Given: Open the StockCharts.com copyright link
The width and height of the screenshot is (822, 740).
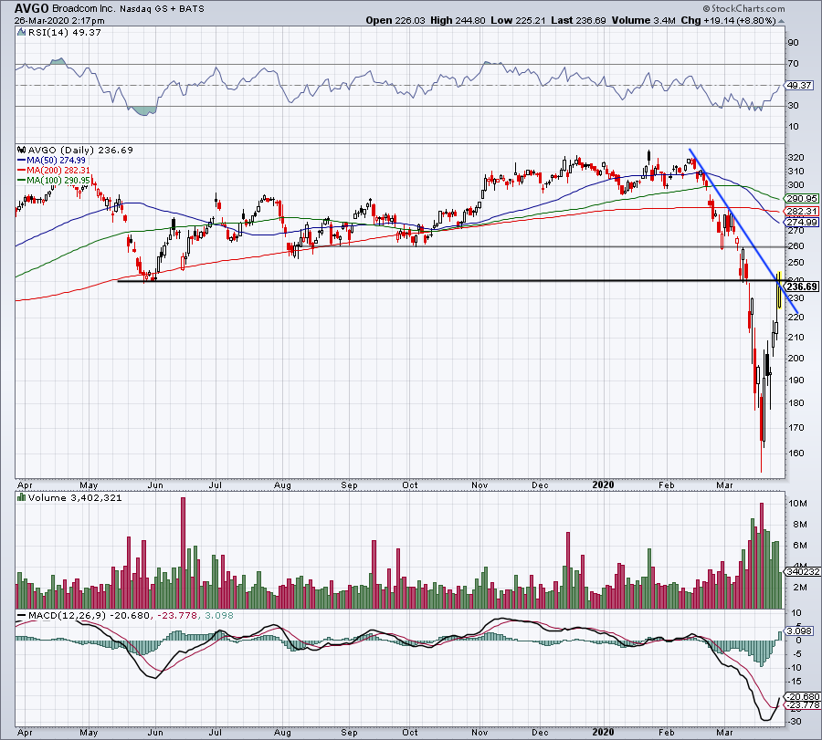Looking at the screenshot, I should tap(743, 8).
